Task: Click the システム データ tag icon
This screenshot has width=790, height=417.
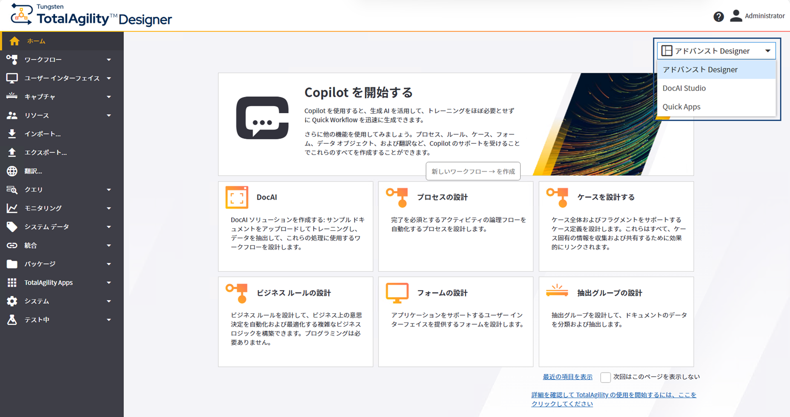Action: (x=12, y=227)
